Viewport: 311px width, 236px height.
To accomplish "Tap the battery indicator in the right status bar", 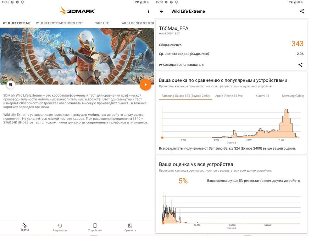I will tap(295, 2).
